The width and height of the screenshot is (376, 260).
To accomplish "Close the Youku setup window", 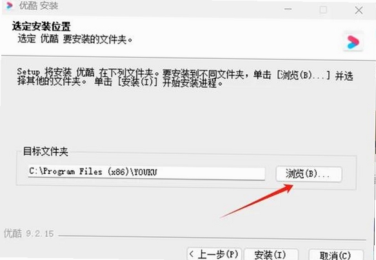I will coord(359,10).
